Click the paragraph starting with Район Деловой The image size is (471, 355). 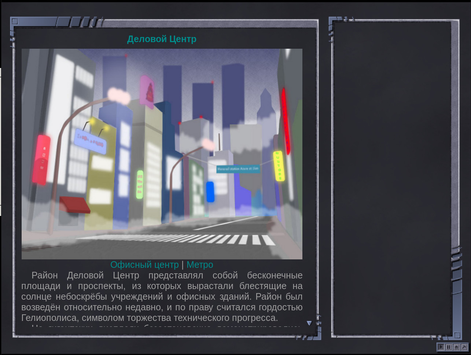(162, 296)
